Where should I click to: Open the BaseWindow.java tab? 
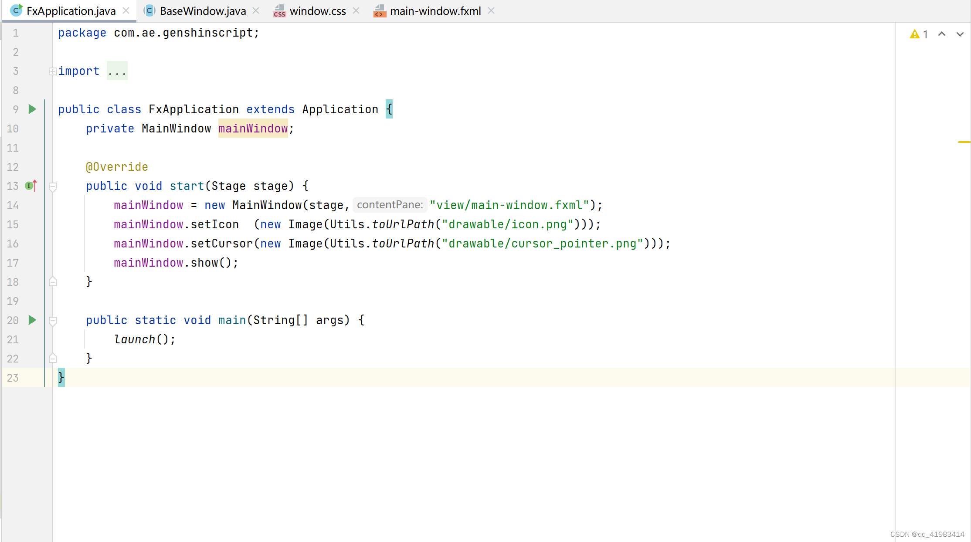click(202, 11)
